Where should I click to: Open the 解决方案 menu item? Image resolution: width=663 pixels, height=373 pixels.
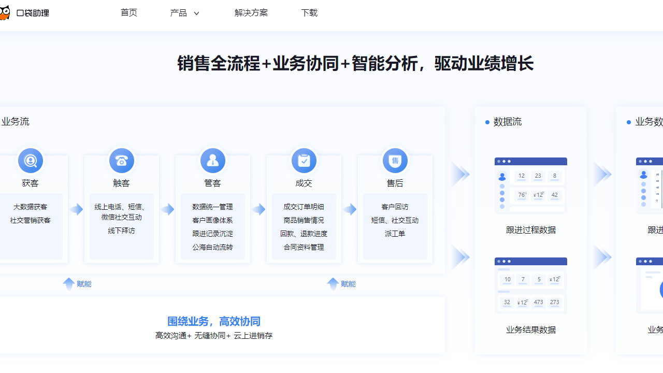pyautogui.click(x=252, y=13)
